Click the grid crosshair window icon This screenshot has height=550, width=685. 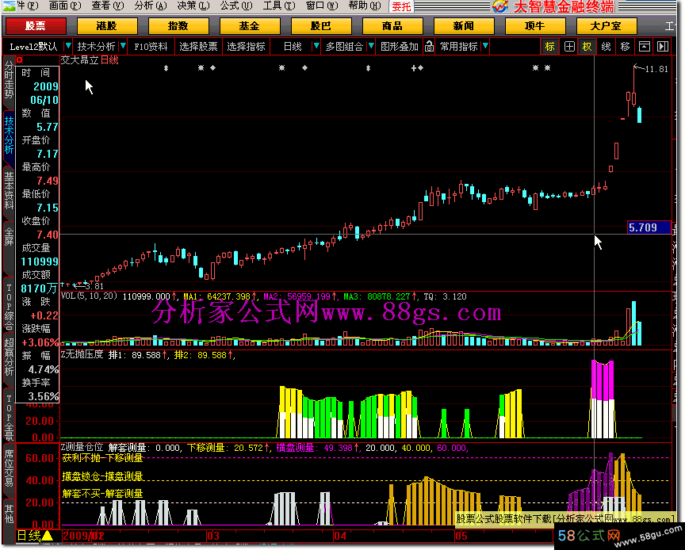[x=569, y=46]
